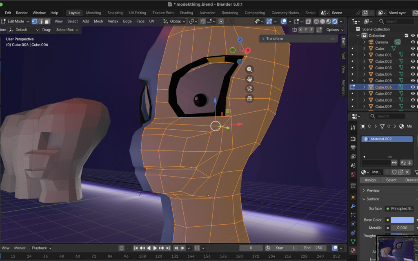This screenshot has height=261, width=418.
Task: Open the Modifiers wrench properties tab
Action: pos(353,206)
